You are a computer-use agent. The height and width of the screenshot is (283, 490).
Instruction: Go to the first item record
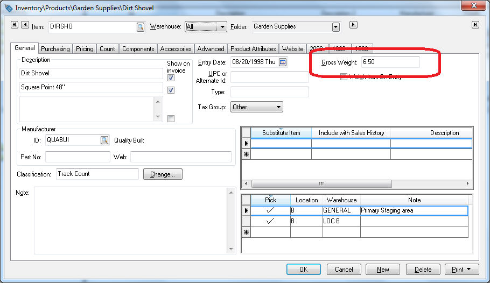click(15, 25)
